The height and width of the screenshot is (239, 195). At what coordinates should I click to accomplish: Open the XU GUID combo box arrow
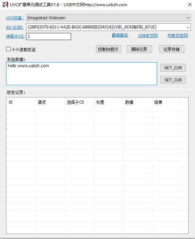pyautogui.click(x=188, y=27)
